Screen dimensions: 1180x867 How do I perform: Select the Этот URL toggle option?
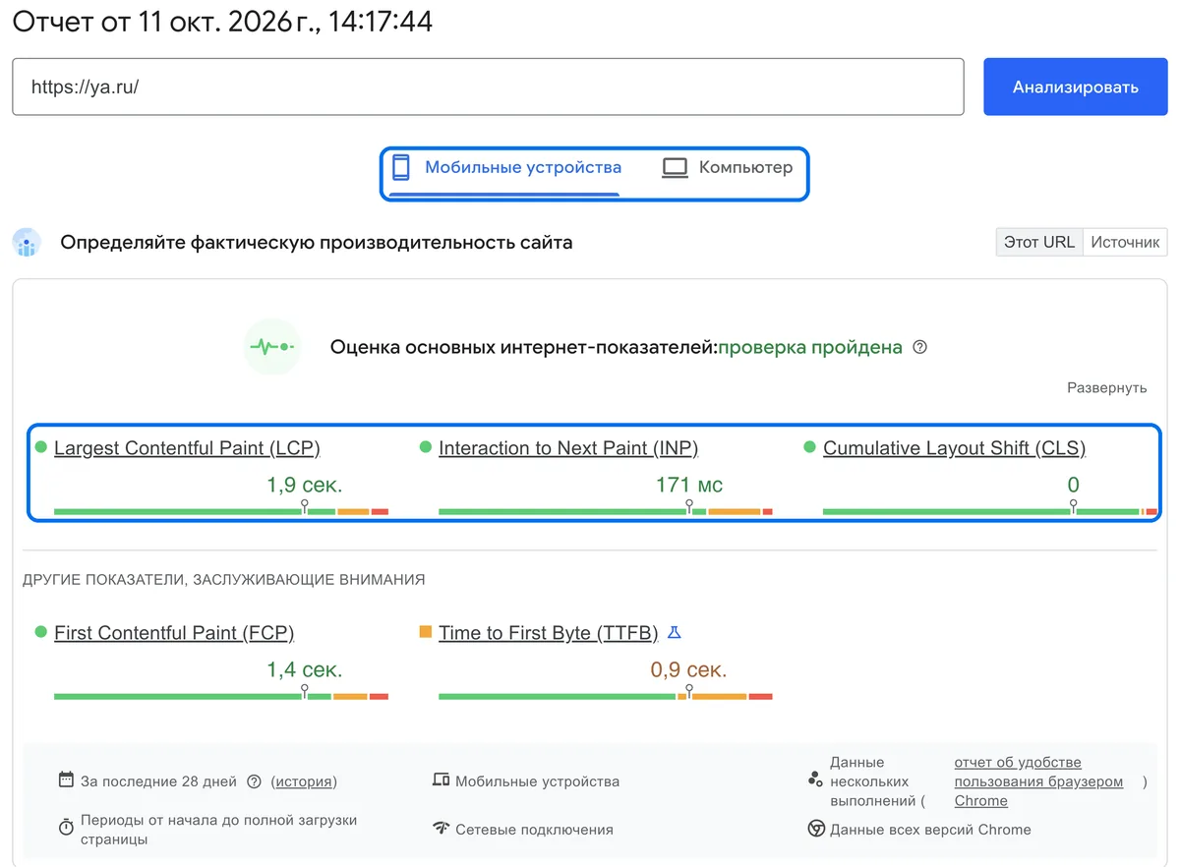(x=1039, y=242)
